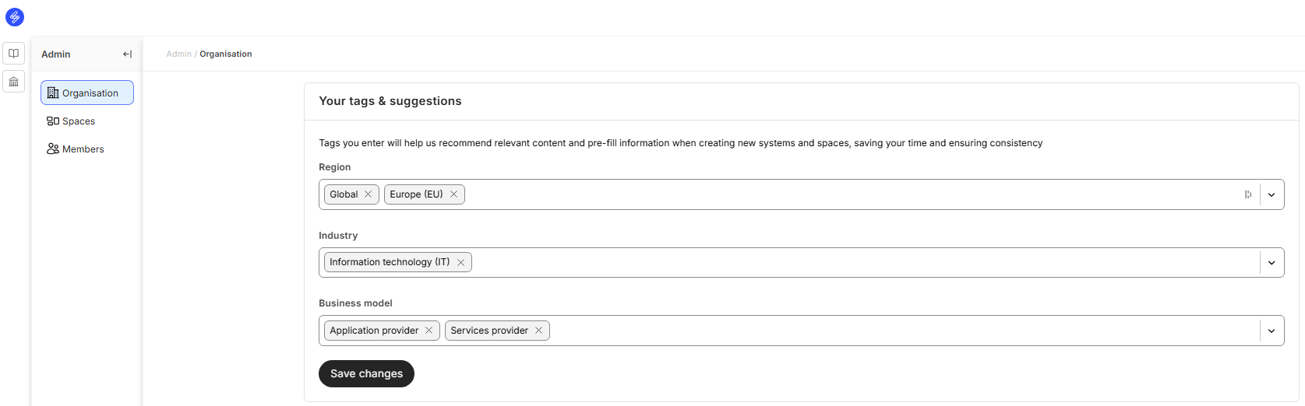Click the loading indicator in Region field
Viewport: 1305px width, 406px height.
(x=1247, y=195)
